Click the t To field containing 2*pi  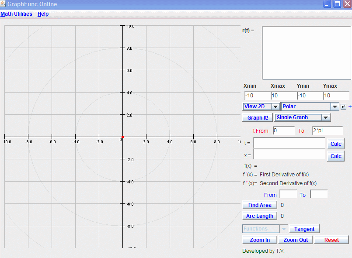point(328,131)
